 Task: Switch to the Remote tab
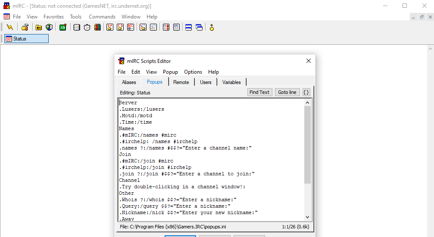[181, 82]
